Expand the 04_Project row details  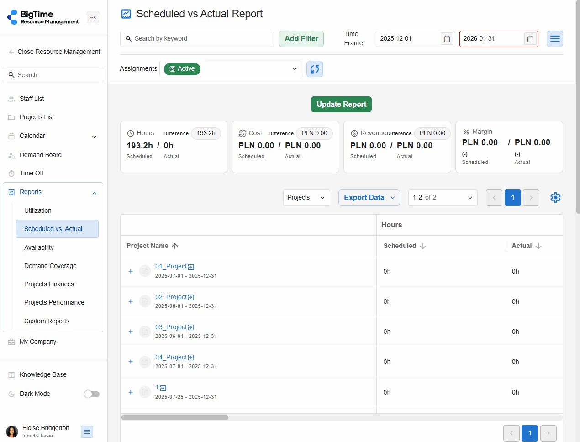click(x=131, y=362)
